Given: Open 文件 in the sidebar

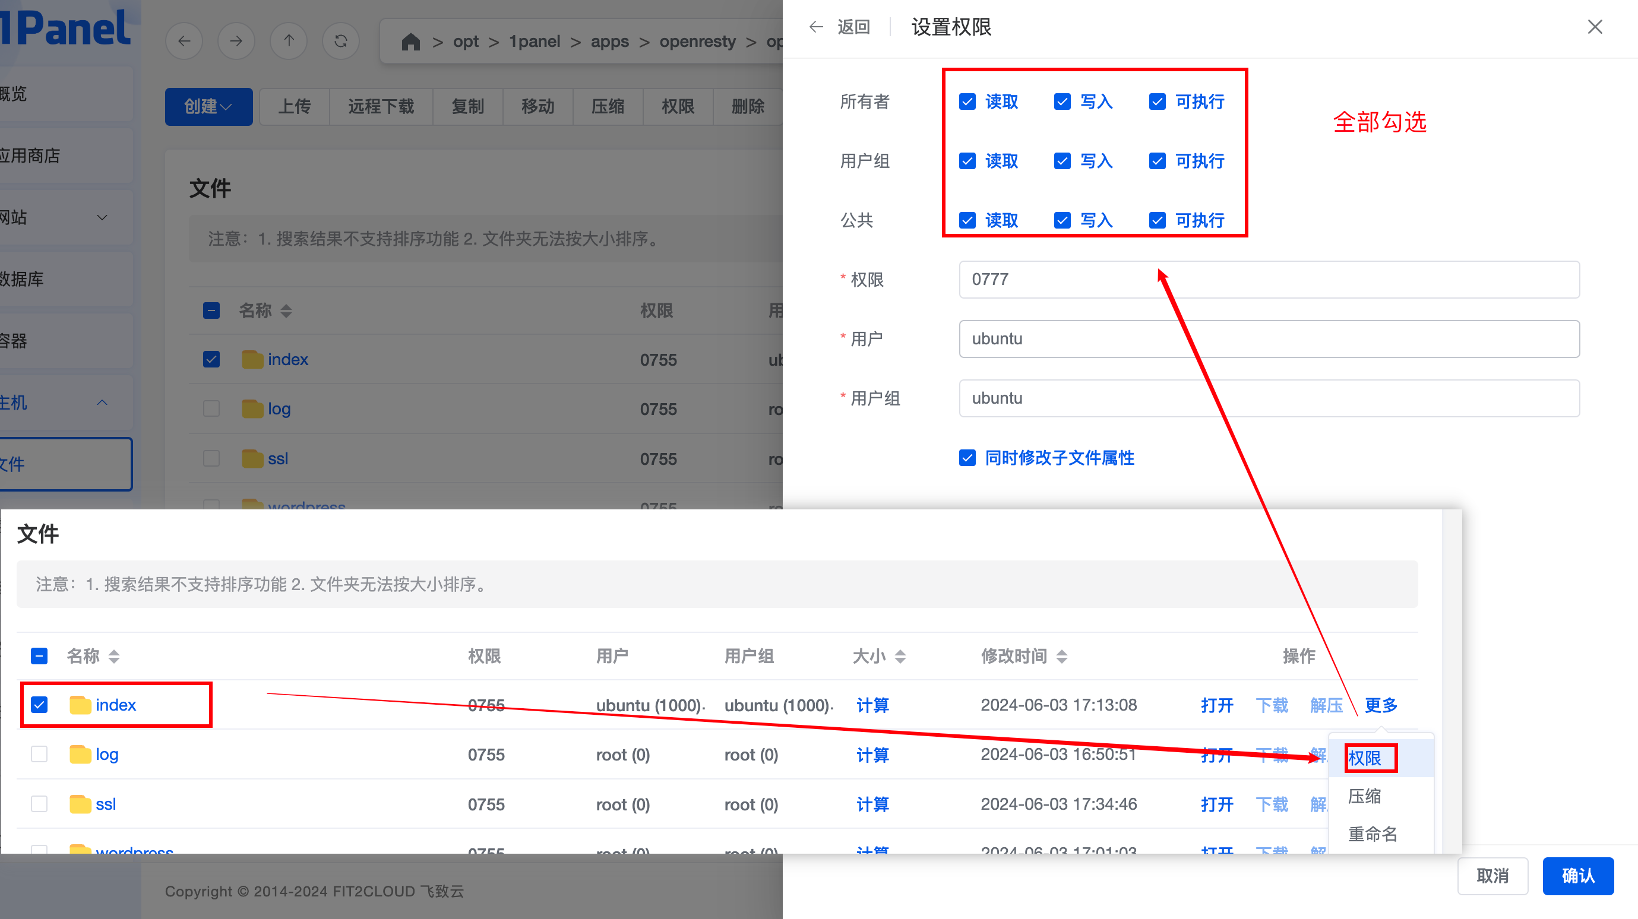Looking at the screenshot, I should point(66,464).
